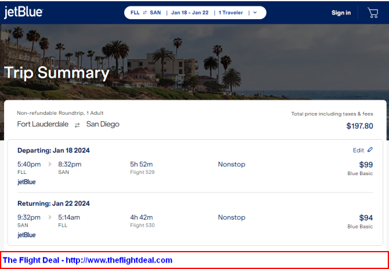Expand the search summary chevron dropdown

tap(255, 13)
